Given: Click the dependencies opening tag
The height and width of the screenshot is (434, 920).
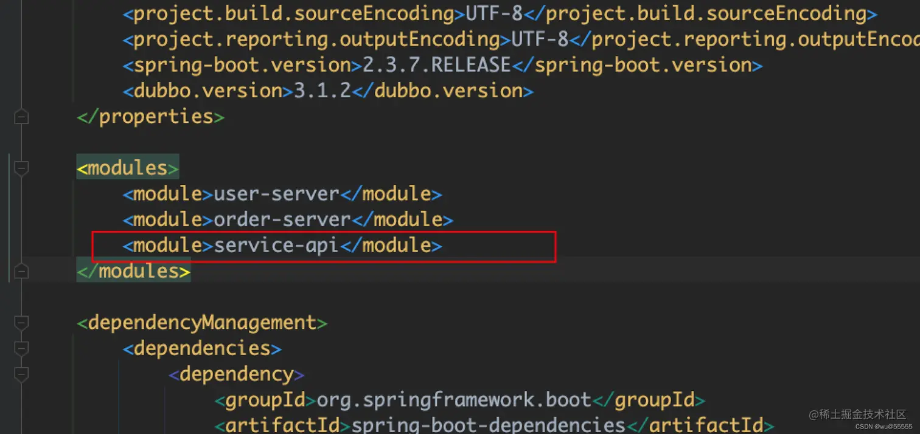Looking at the screenshot, I should pos(202,348).
